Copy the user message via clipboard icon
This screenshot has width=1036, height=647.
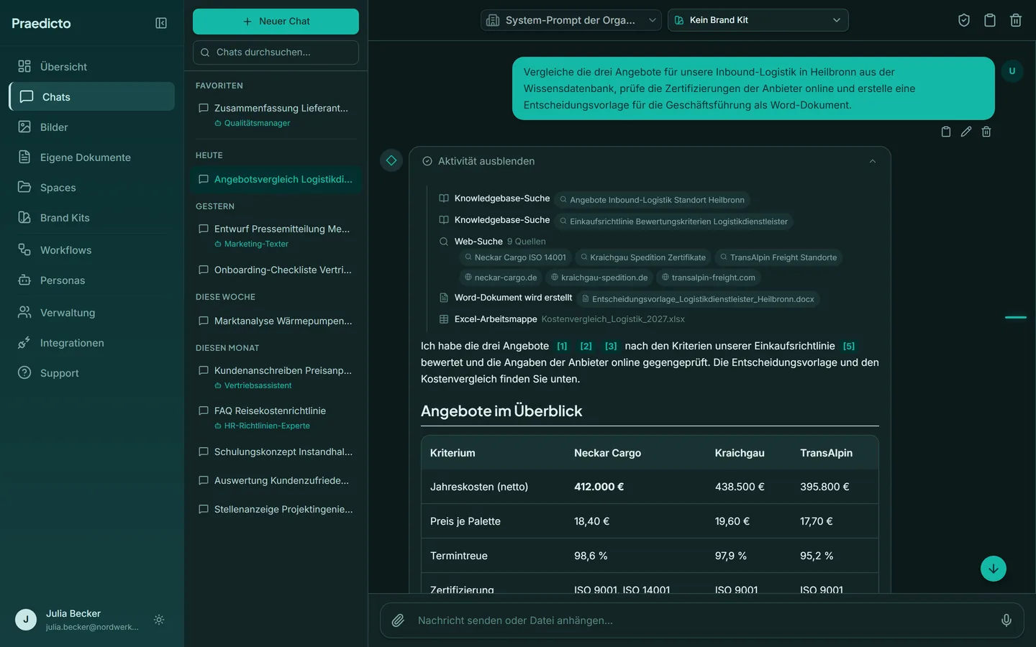946,132
